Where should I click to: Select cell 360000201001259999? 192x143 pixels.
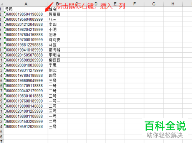coord(26,111)
